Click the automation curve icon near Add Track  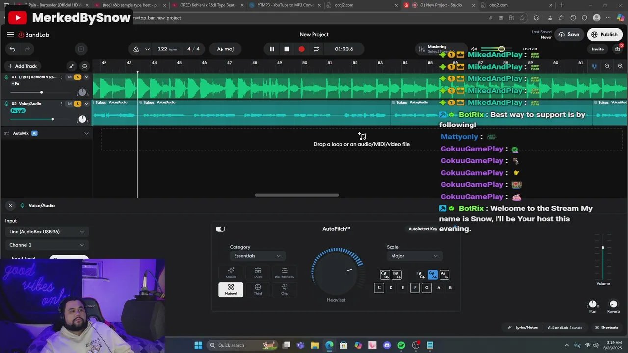[72, 66]
